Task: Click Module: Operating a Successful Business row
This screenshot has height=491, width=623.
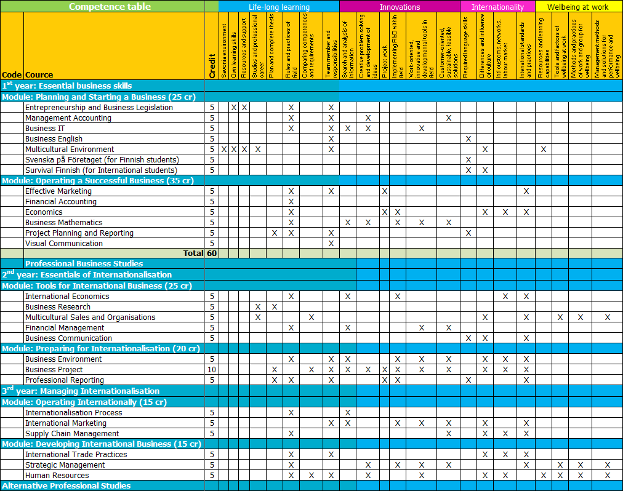Action: tap(98, 181)
